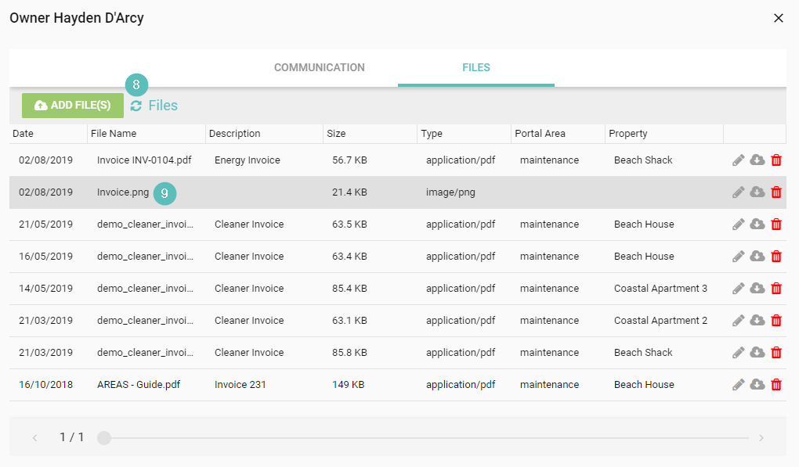Select the Files tab
This screenshot has height=467, width=799.
pos(475,68)
